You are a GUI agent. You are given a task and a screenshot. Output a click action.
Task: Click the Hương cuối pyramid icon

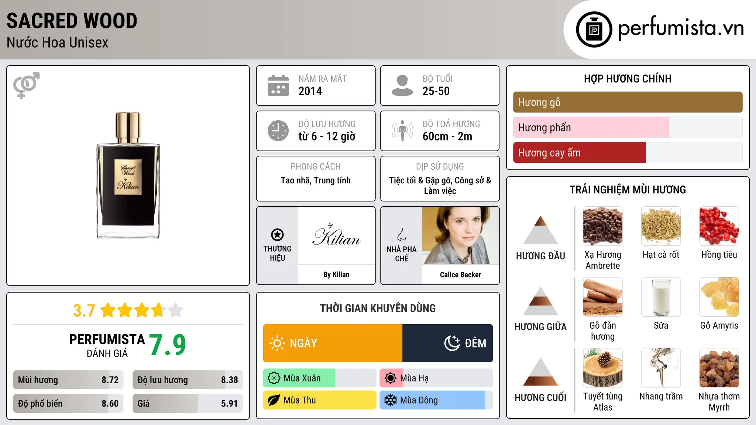(540, 372)
